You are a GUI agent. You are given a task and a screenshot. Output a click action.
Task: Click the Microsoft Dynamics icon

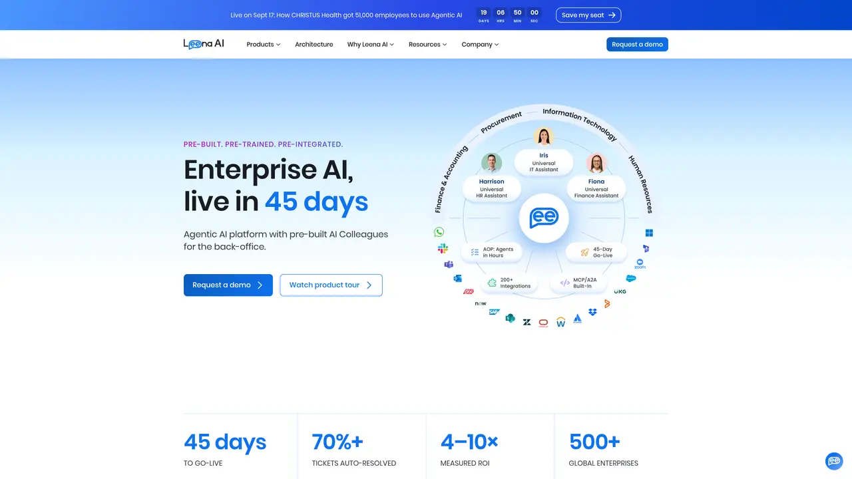646,249
